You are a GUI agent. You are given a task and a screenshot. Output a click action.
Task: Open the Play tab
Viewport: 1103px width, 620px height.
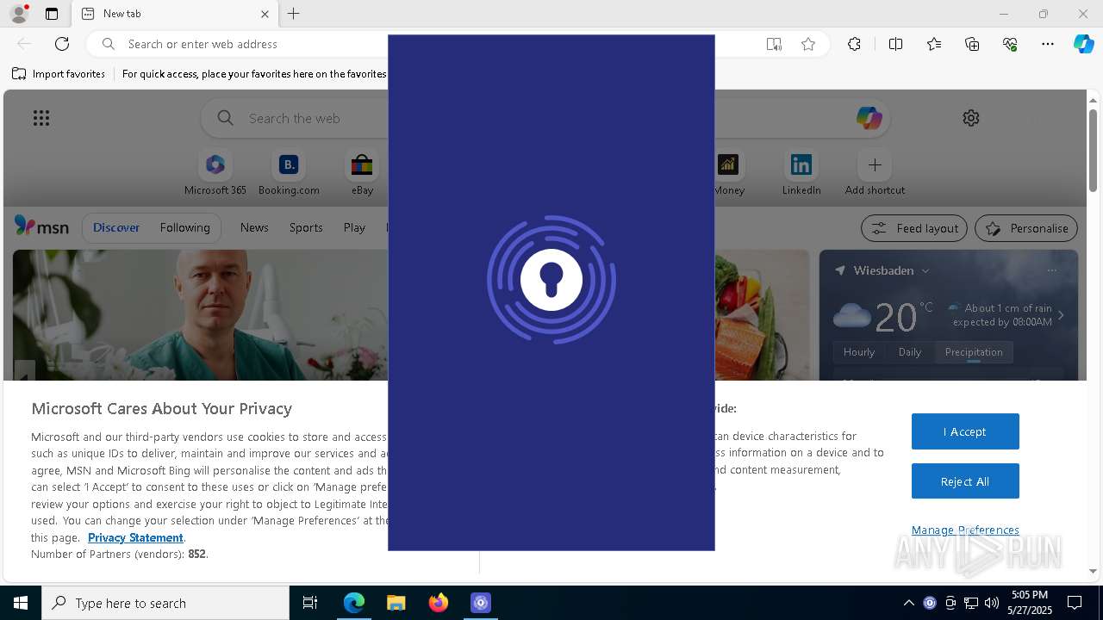click(354, 227)
